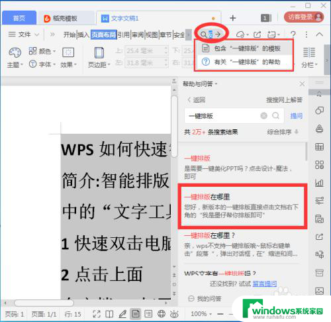The image size is (331, 322).
Task: Click the settings sliders icon in right sidebar
Action: [x=319, y=201]
